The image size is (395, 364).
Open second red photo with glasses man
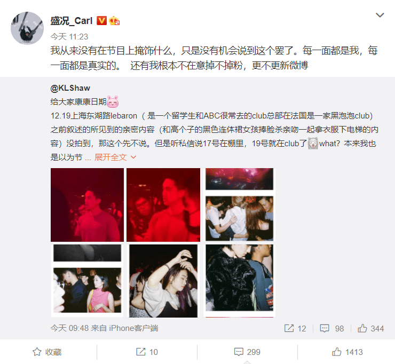pos(163,205)
